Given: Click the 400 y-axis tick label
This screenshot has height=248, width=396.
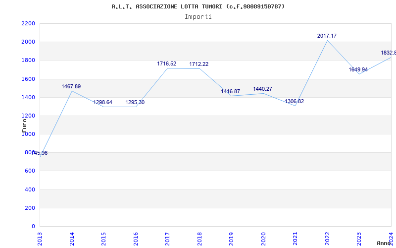Looking at the screenshot, I should (x=30, y=189).
